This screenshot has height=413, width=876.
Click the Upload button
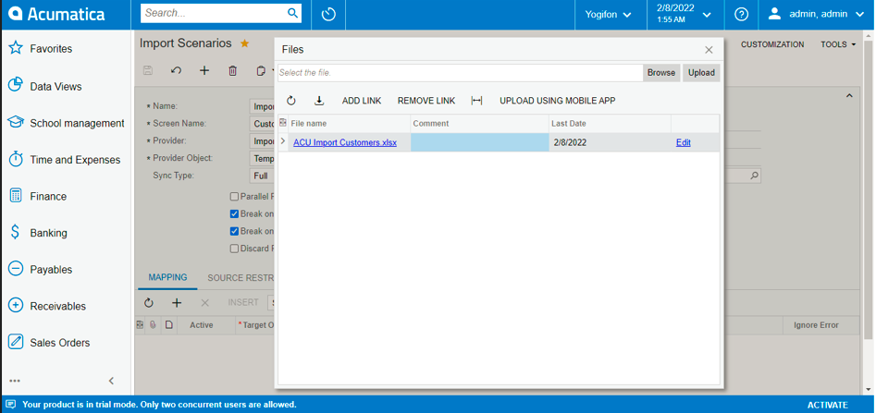[x=701, y=73]
